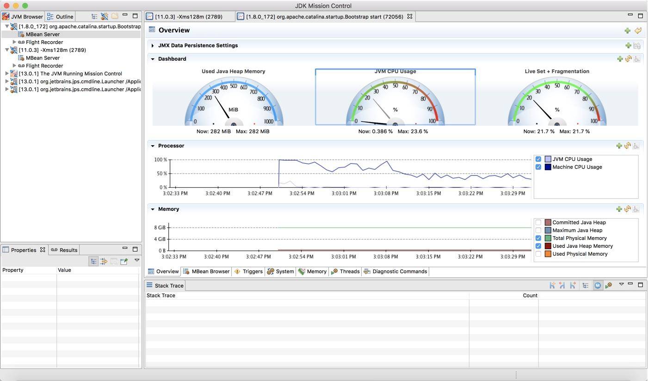Viewport: 648px width, 381px height.
Task: Click the tree layout icon in Stack Trace toolbar
Action: click(585, 286)
